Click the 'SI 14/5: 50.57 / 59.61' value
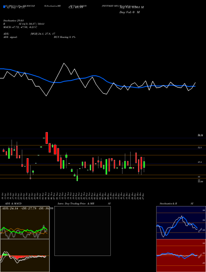 click(x=32, y=24)
